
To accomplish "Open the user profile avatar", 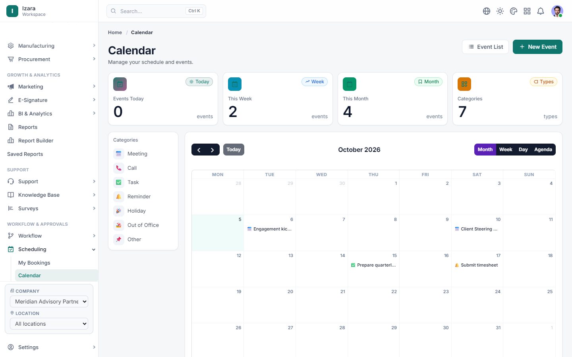I will [x=557, y=11].
